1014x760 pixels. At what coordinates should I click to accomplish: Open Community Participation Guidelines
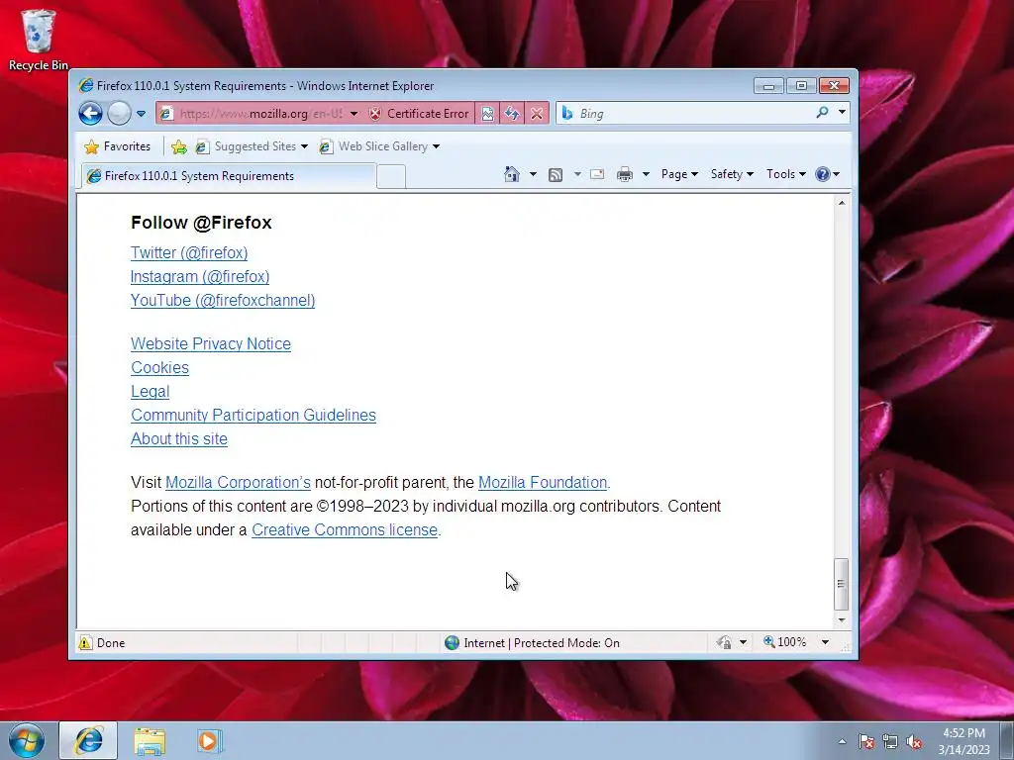pos(253,415)
